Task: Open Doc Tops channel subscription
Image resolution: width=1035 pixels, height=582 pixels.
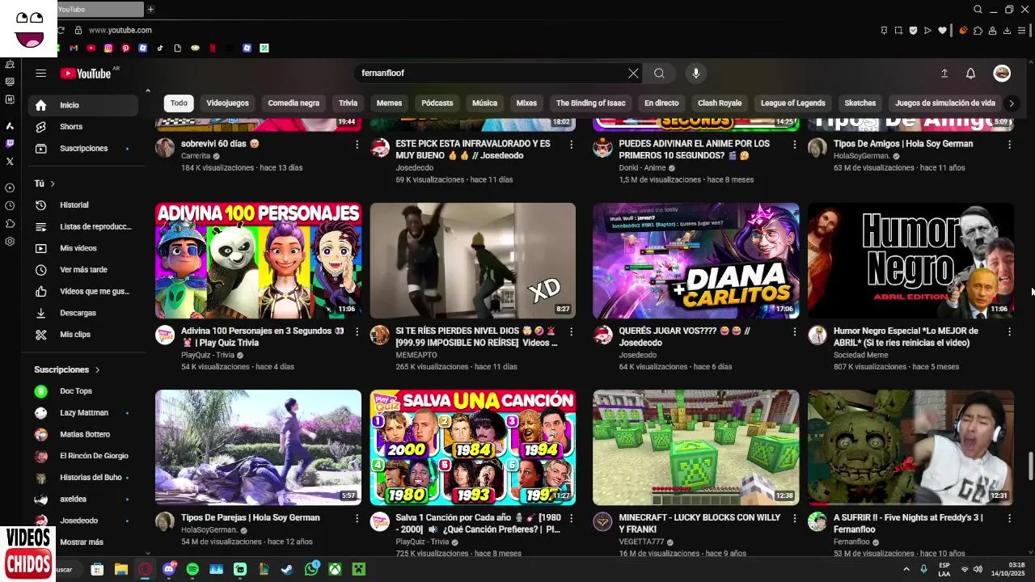Action: tap(82, 391)
